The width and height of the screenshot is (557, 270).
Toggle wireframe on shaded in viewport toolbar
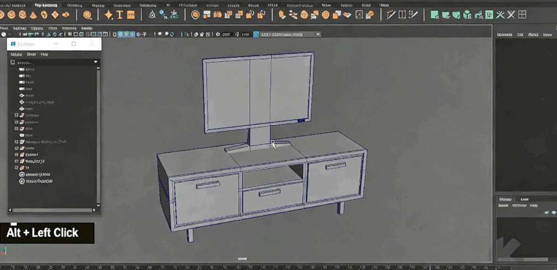click(133, 34)
